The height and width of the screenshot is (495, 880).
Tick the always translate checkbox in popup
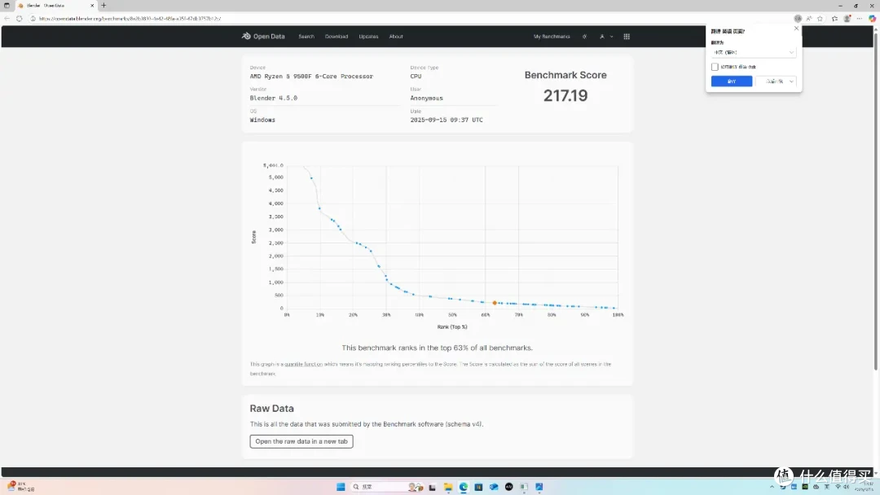pos(715,67)
